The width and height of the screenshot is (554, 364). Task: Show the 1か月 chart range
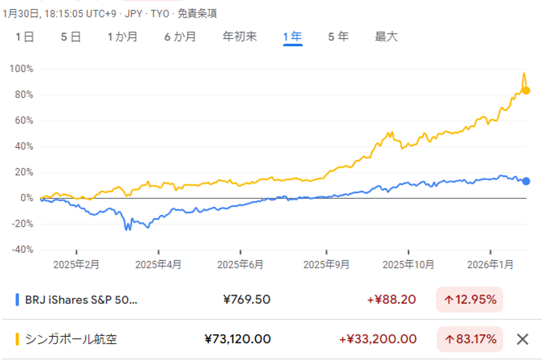point(123,37)
